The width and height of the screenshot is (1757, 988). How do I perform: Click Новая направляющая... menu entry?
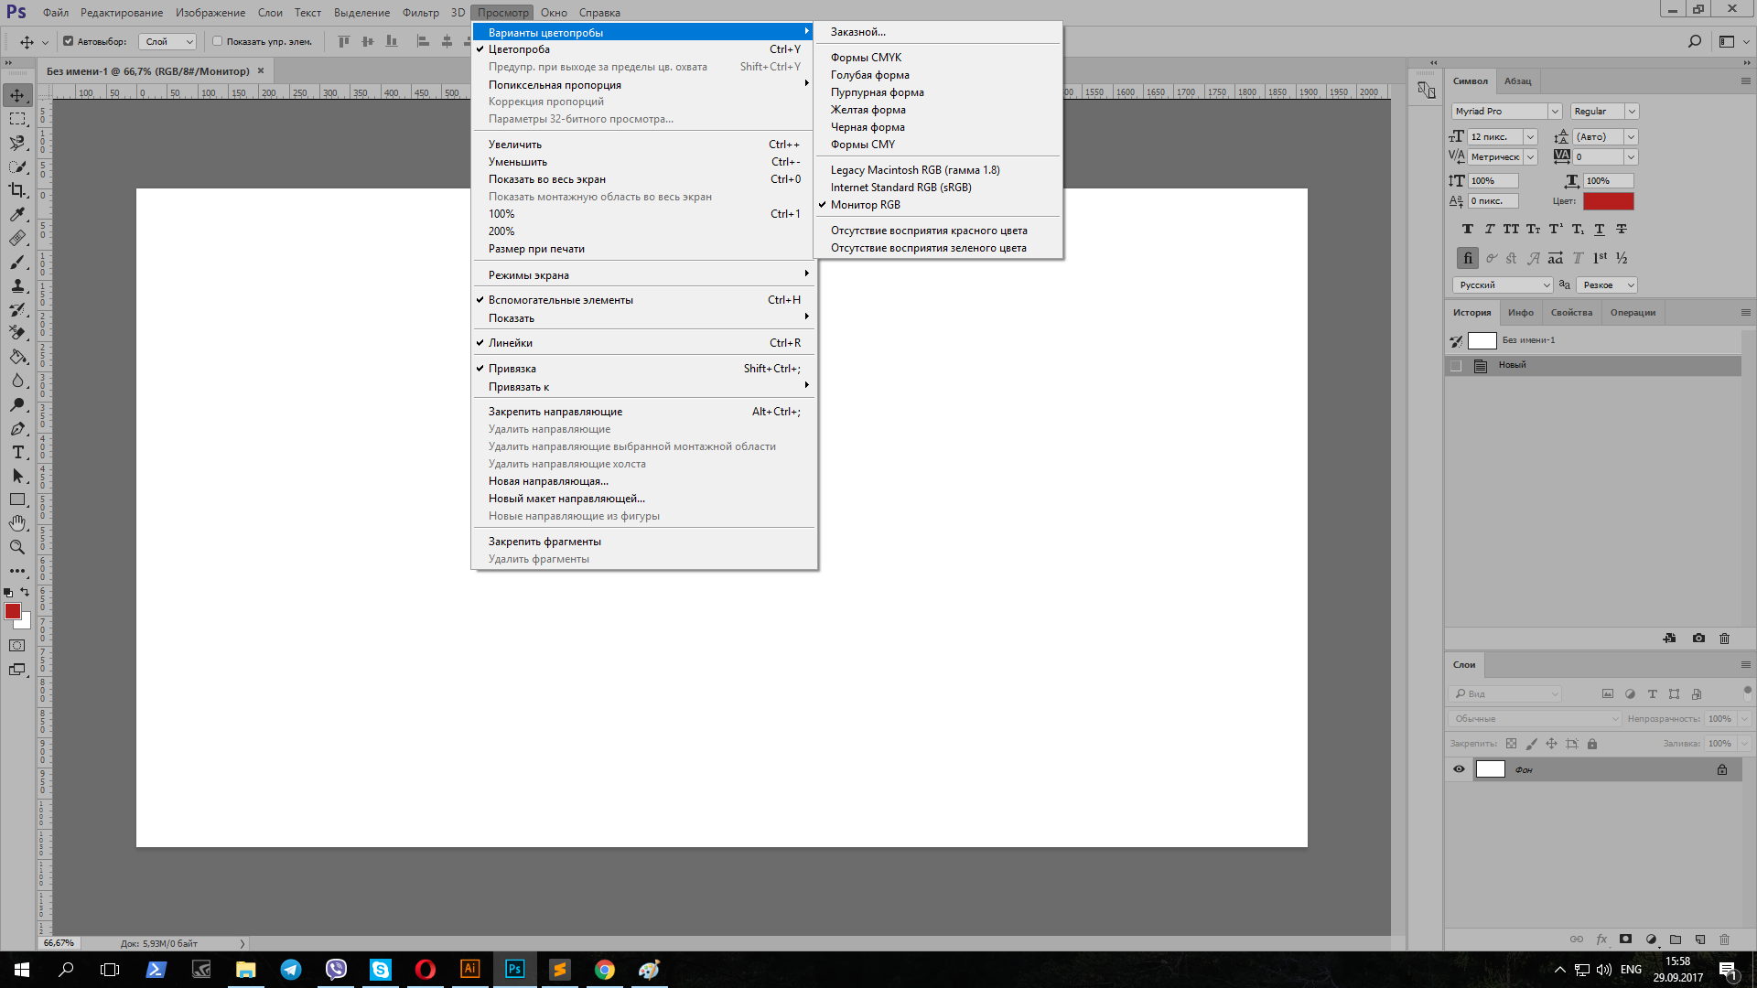(x=644, y=481)
